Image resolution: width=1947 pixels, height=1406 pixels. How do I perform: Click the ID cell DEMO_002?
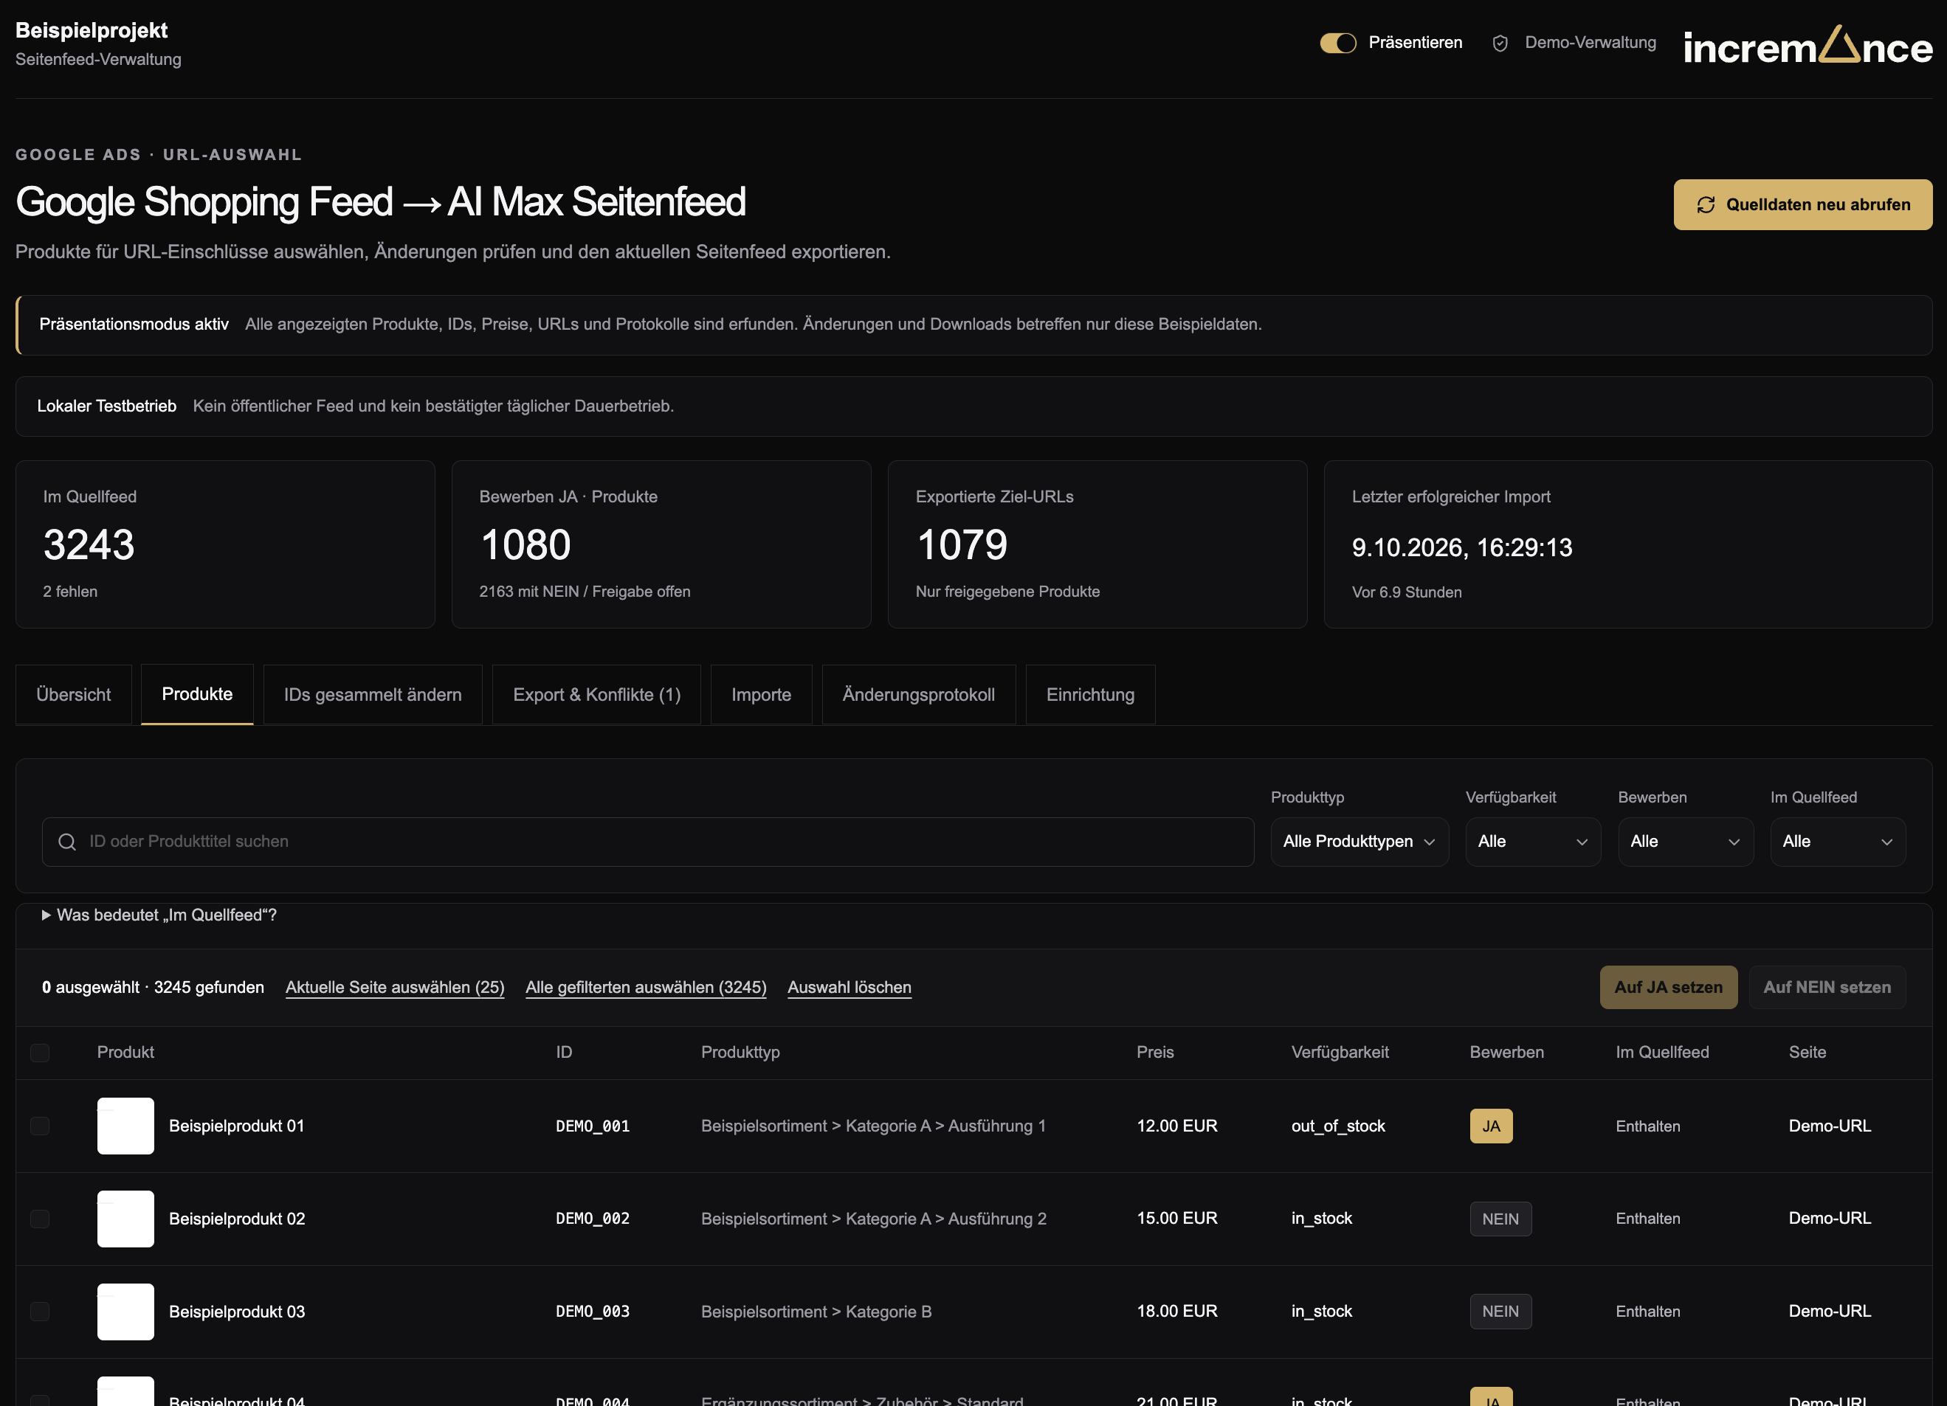[x=593, y=1218]
